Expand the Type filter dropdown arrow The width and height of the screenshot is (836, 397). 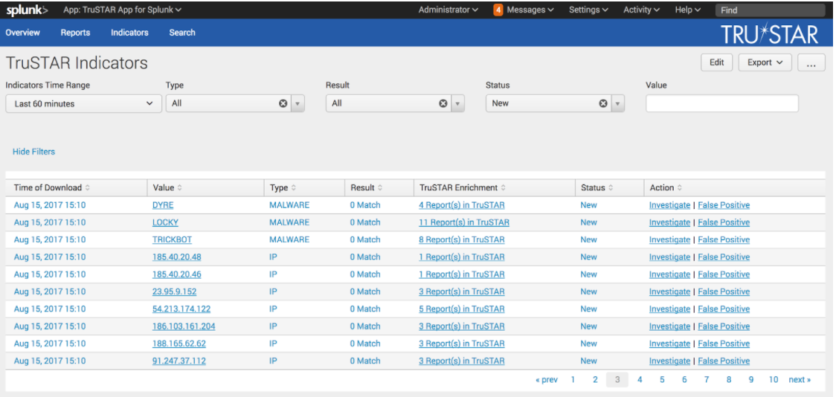298,103
